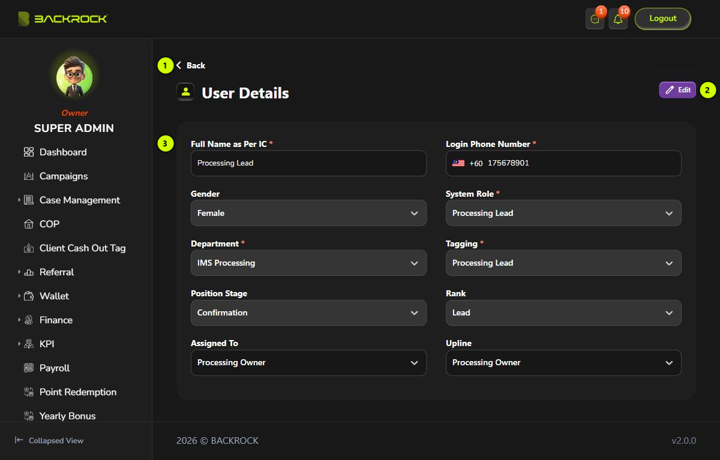Open the Gender dropdown
Viewport: 720px width, 460px height.
pyautogui.click(x=308, y=213)
